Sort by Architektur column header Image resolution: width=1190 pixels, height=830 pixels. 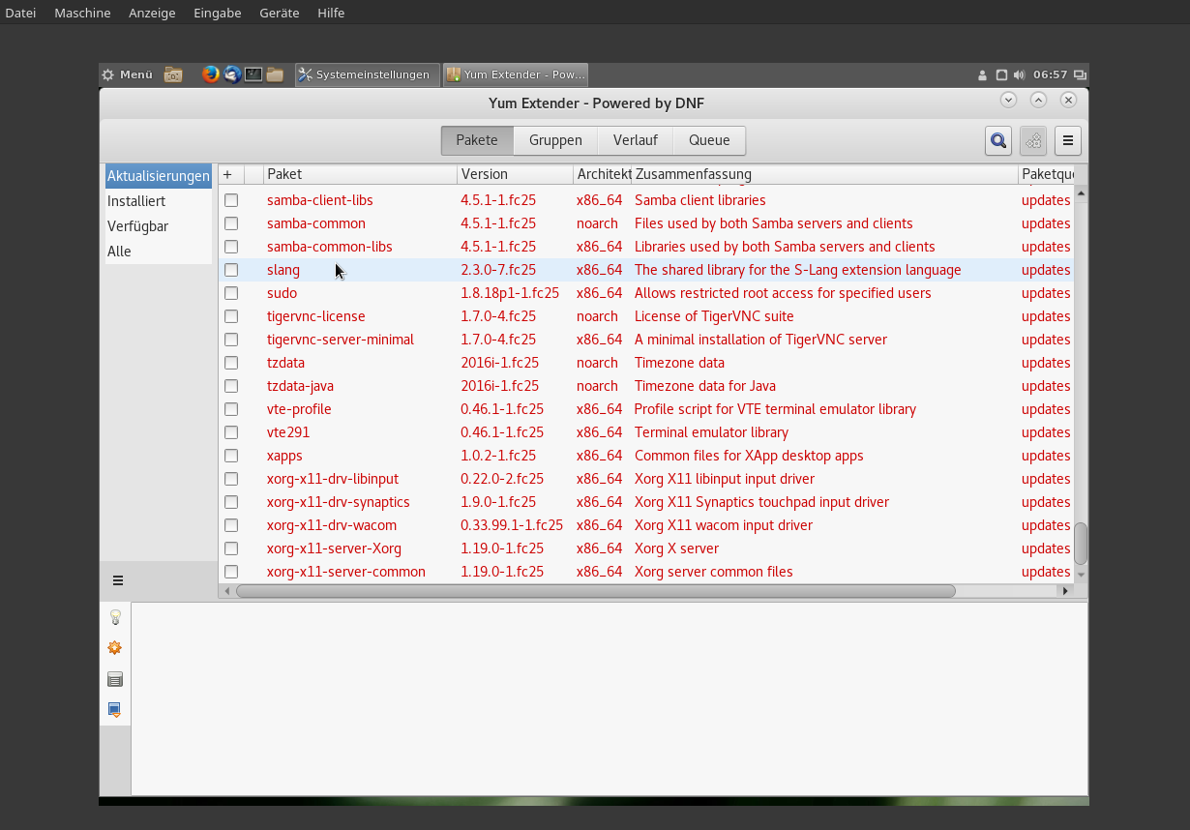602,174
